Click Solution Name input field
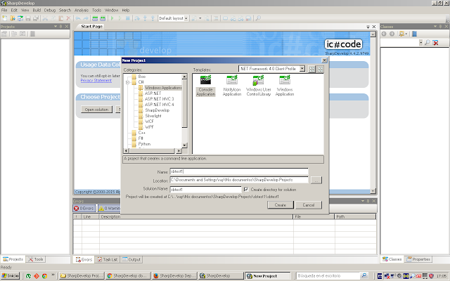The height and width of the screenshot is (281, 450). click(206, 190)
